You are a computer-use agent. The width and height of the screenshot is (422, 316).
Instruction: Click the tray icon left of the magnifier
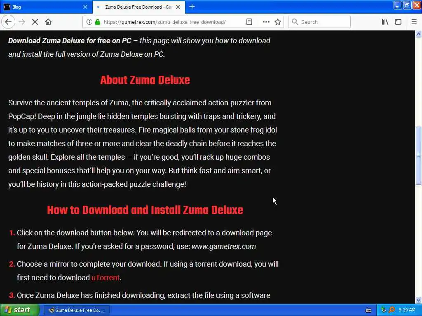pos(384,310)
